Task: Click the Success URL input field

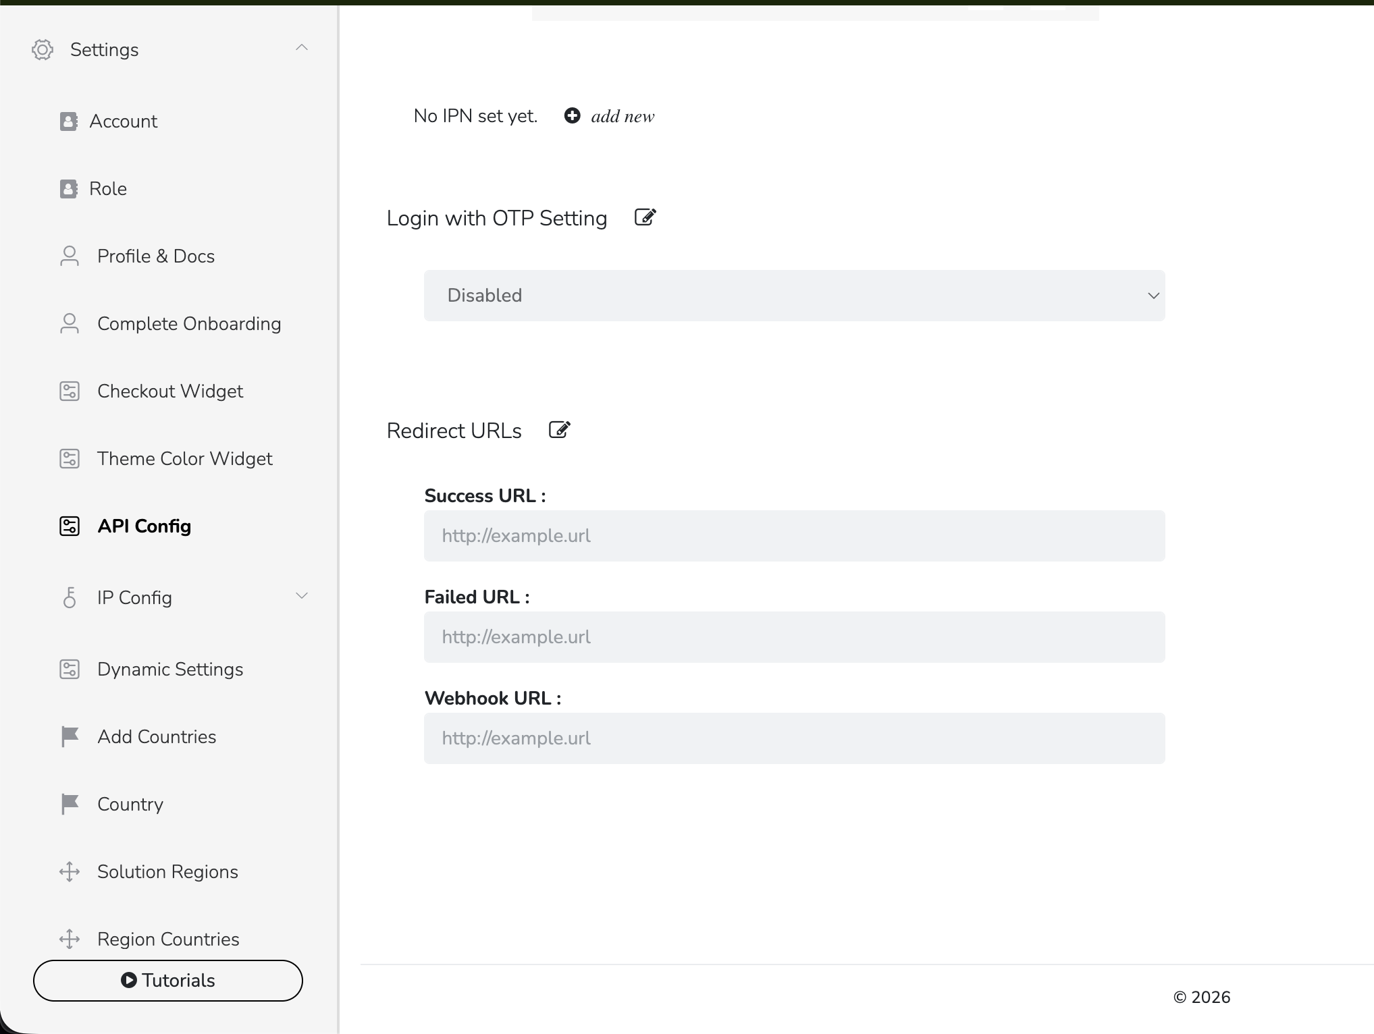Action: coord(794,535)
